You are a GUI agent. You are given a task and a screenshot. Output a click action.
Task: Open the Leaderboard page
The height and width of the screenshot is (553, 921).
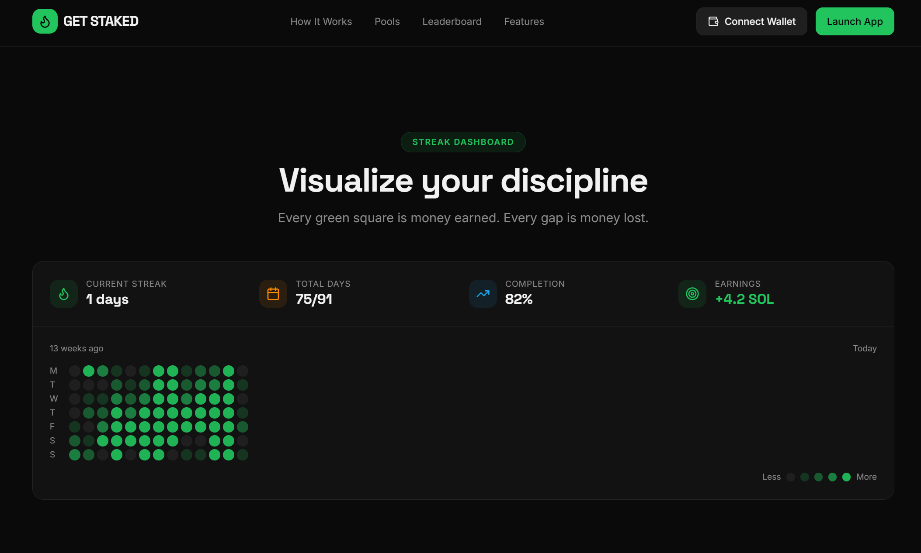point(452,21)
